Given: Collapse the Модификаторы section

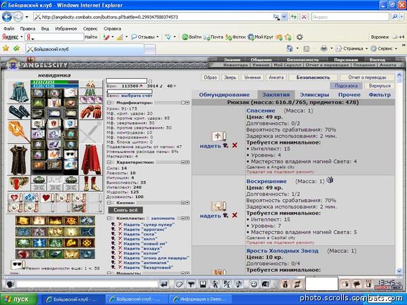Looking at the screenshot, I should 109,103.
